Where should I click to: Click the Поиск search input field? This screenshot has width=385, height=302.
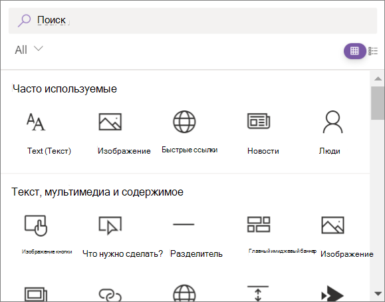point(193,21)
